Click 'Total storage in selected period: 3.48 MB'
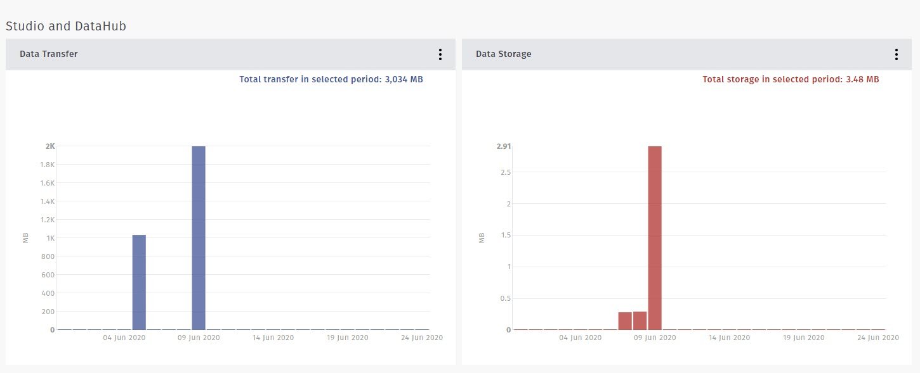The height and width of the screenshot is (373, 920). (x=791, y=80)
